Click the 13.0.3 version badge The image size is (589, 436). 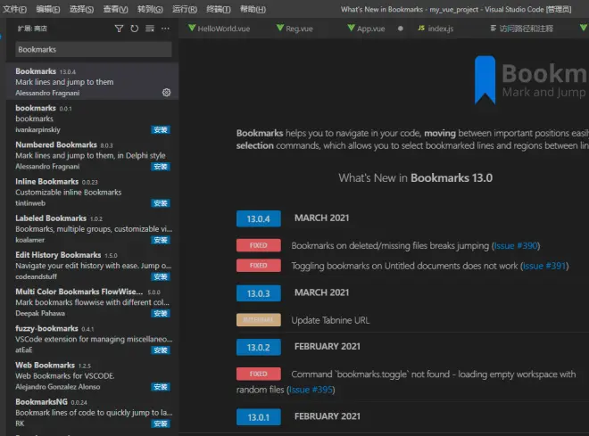coord(259,293)
